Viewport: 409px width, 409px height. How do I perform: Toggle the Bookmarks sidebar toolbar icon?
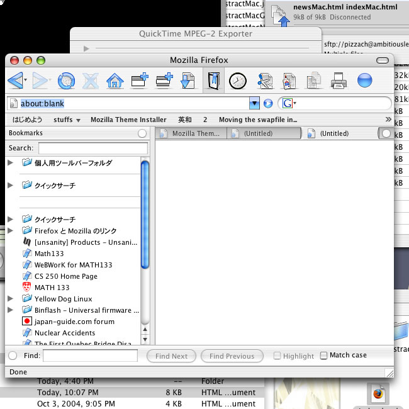click(213, 81)
